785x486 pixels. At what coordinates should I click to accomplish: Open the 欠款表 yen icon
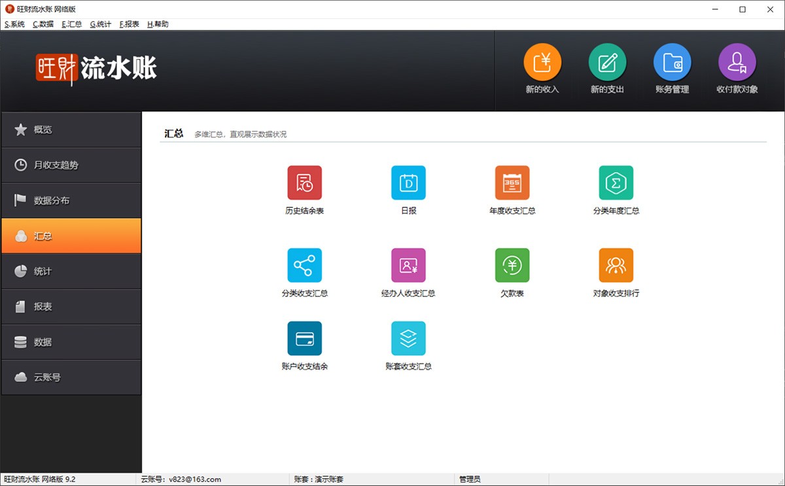pyautogui.click(x=512, y=265)
